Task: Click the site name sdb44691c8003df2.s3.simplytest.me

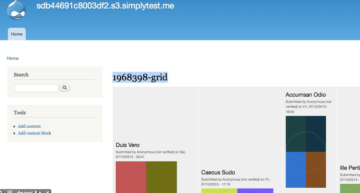Action: pyautogui.click(x=105, y=6)
